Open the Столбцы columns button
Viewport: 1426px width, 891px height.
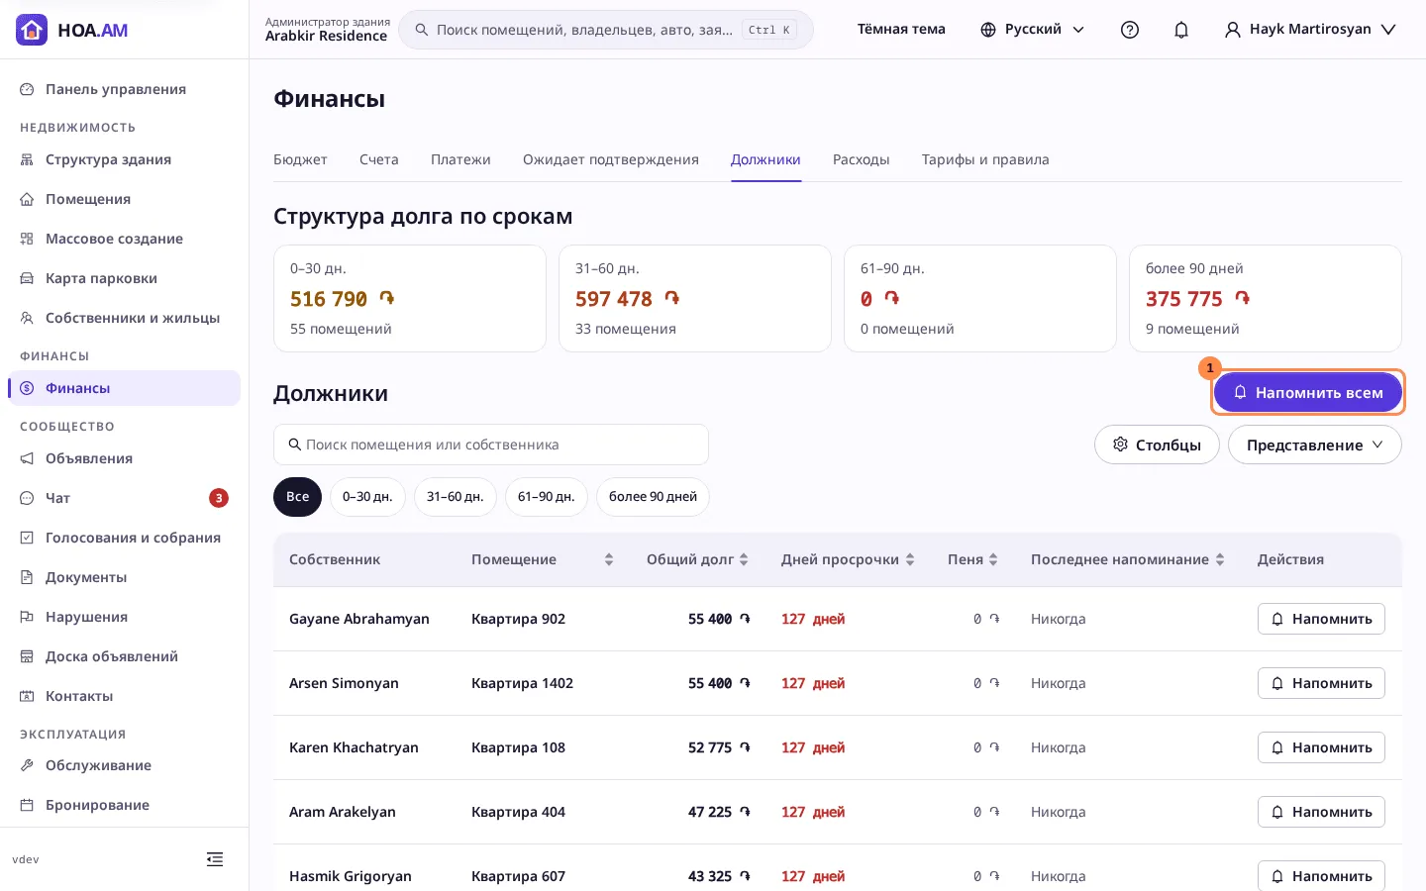click(x=1157, y=445)
